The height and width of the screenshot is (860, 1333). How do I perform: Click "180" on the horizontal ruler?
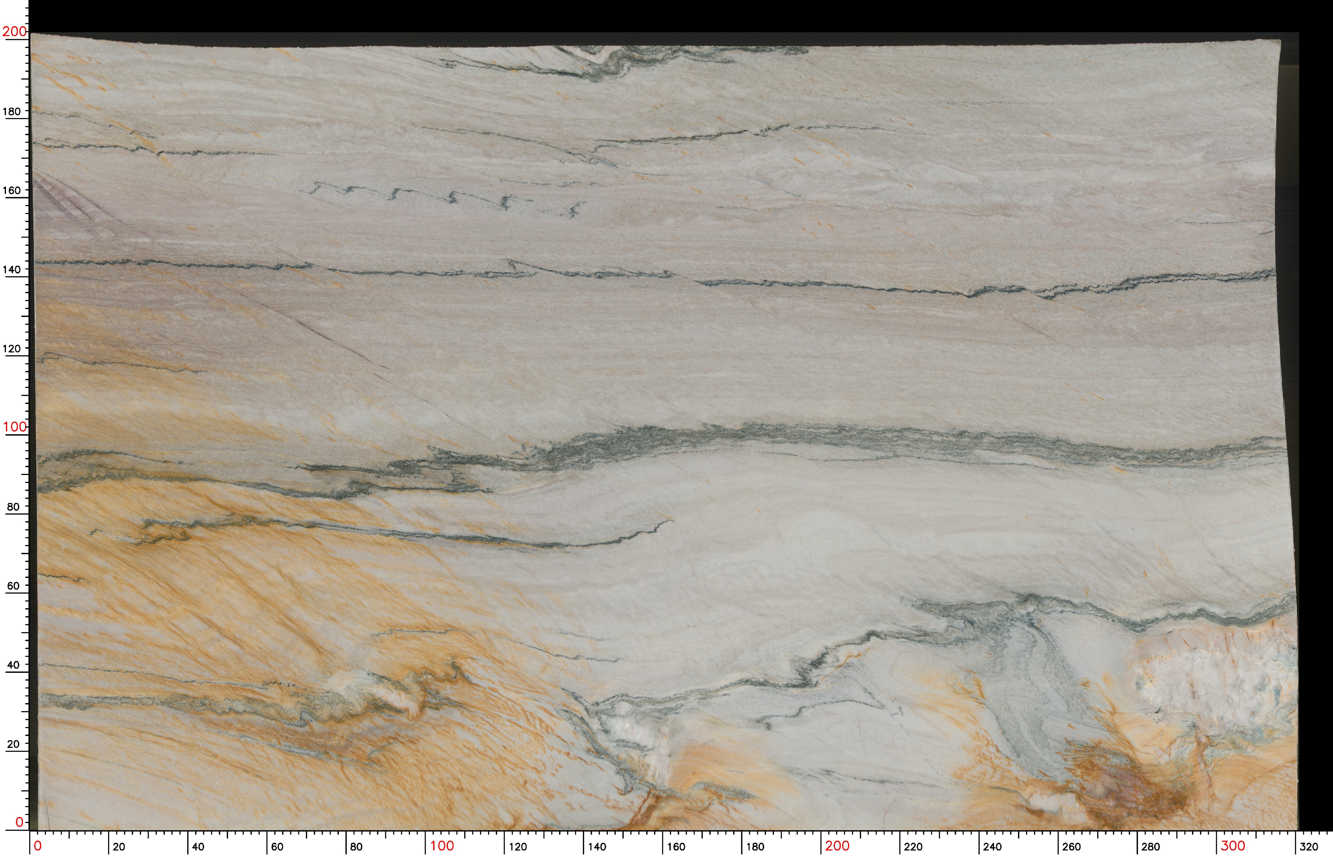click(x=755, y=847)
